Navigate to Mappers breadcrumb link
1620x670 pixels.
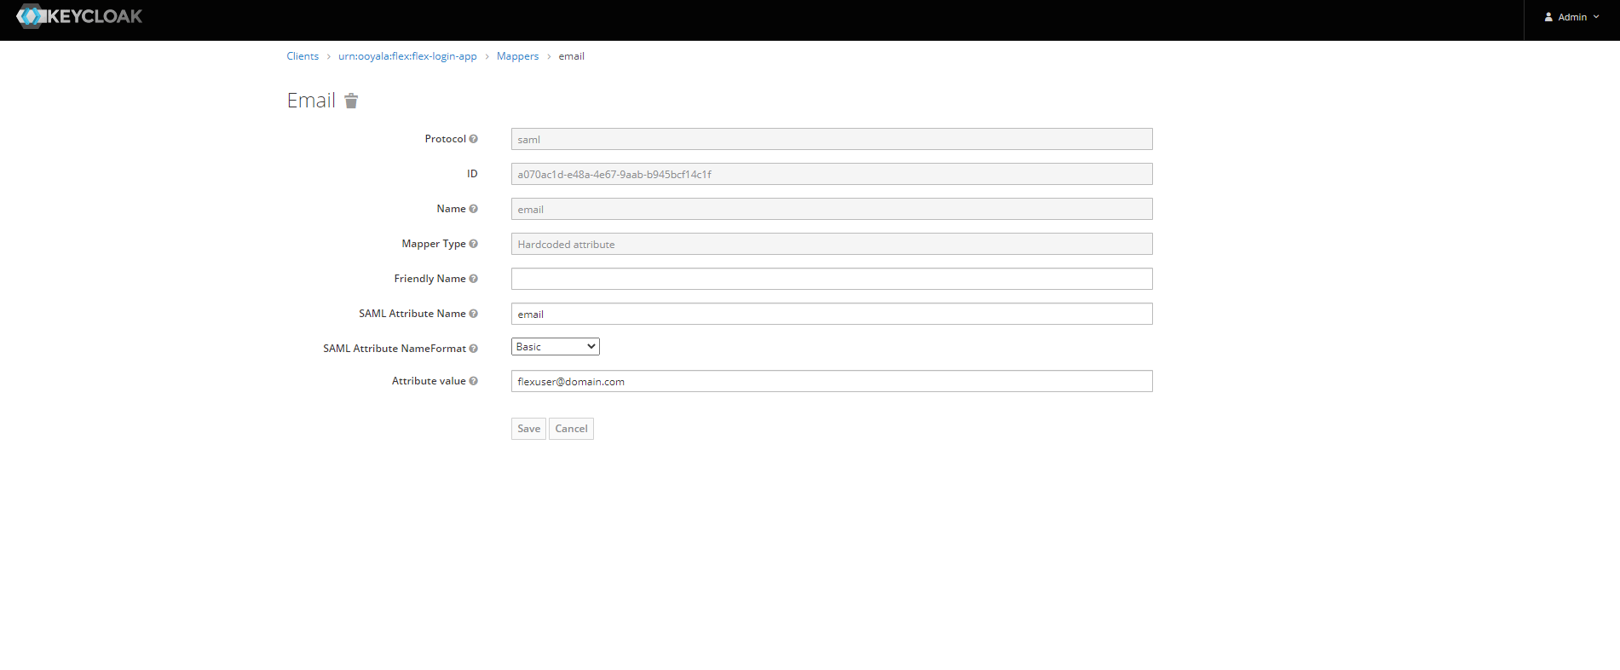pyautogui.click(x=517, y=56)
